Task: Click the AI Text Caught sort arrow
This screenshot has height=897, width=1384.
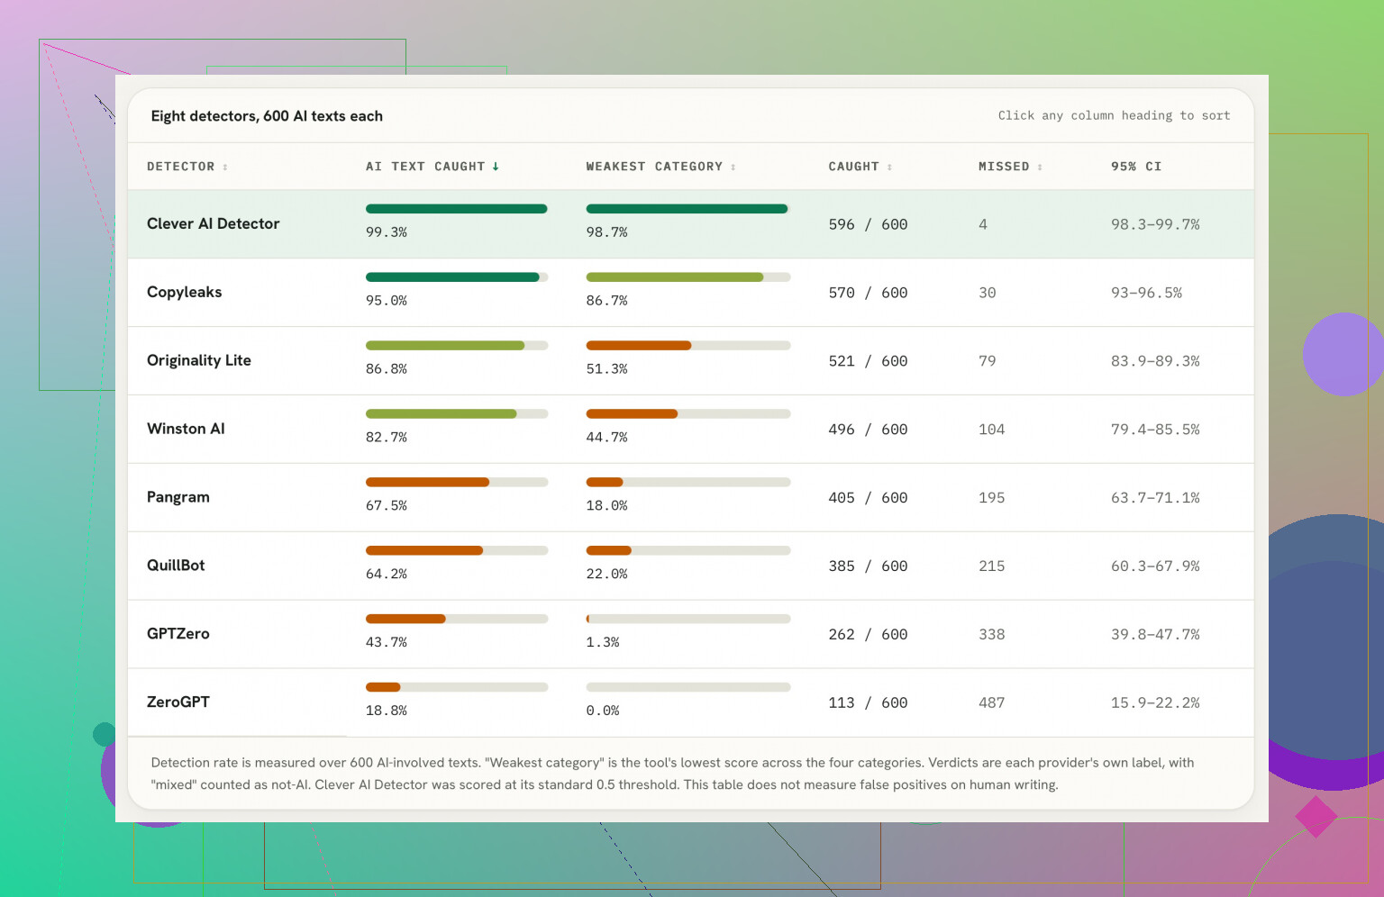Action: point(496,167)
